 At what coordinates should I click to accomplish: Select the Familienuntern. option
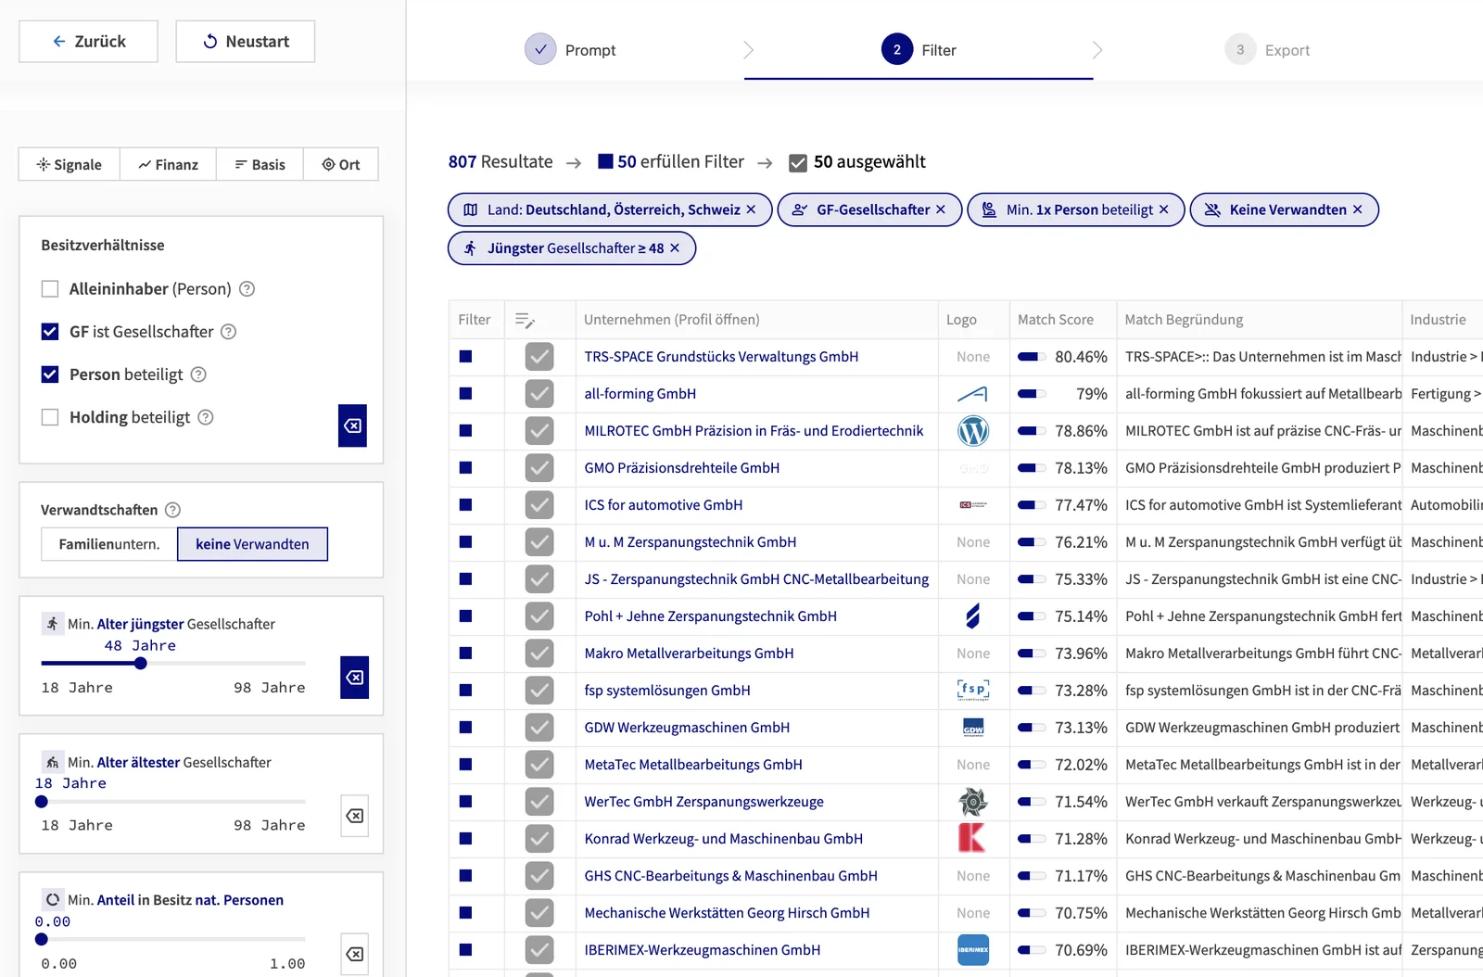pyautogui.click(x=109, y=544)
